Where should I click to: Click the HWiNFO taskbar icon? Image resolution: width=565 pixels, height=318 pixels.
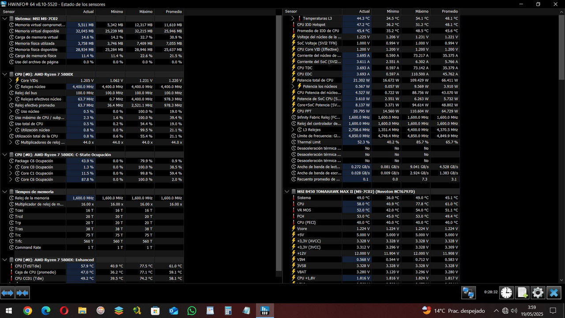point(265,310)
